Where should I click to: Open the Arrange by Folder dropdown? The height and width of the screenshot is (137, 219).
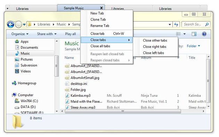click(193, 46)
